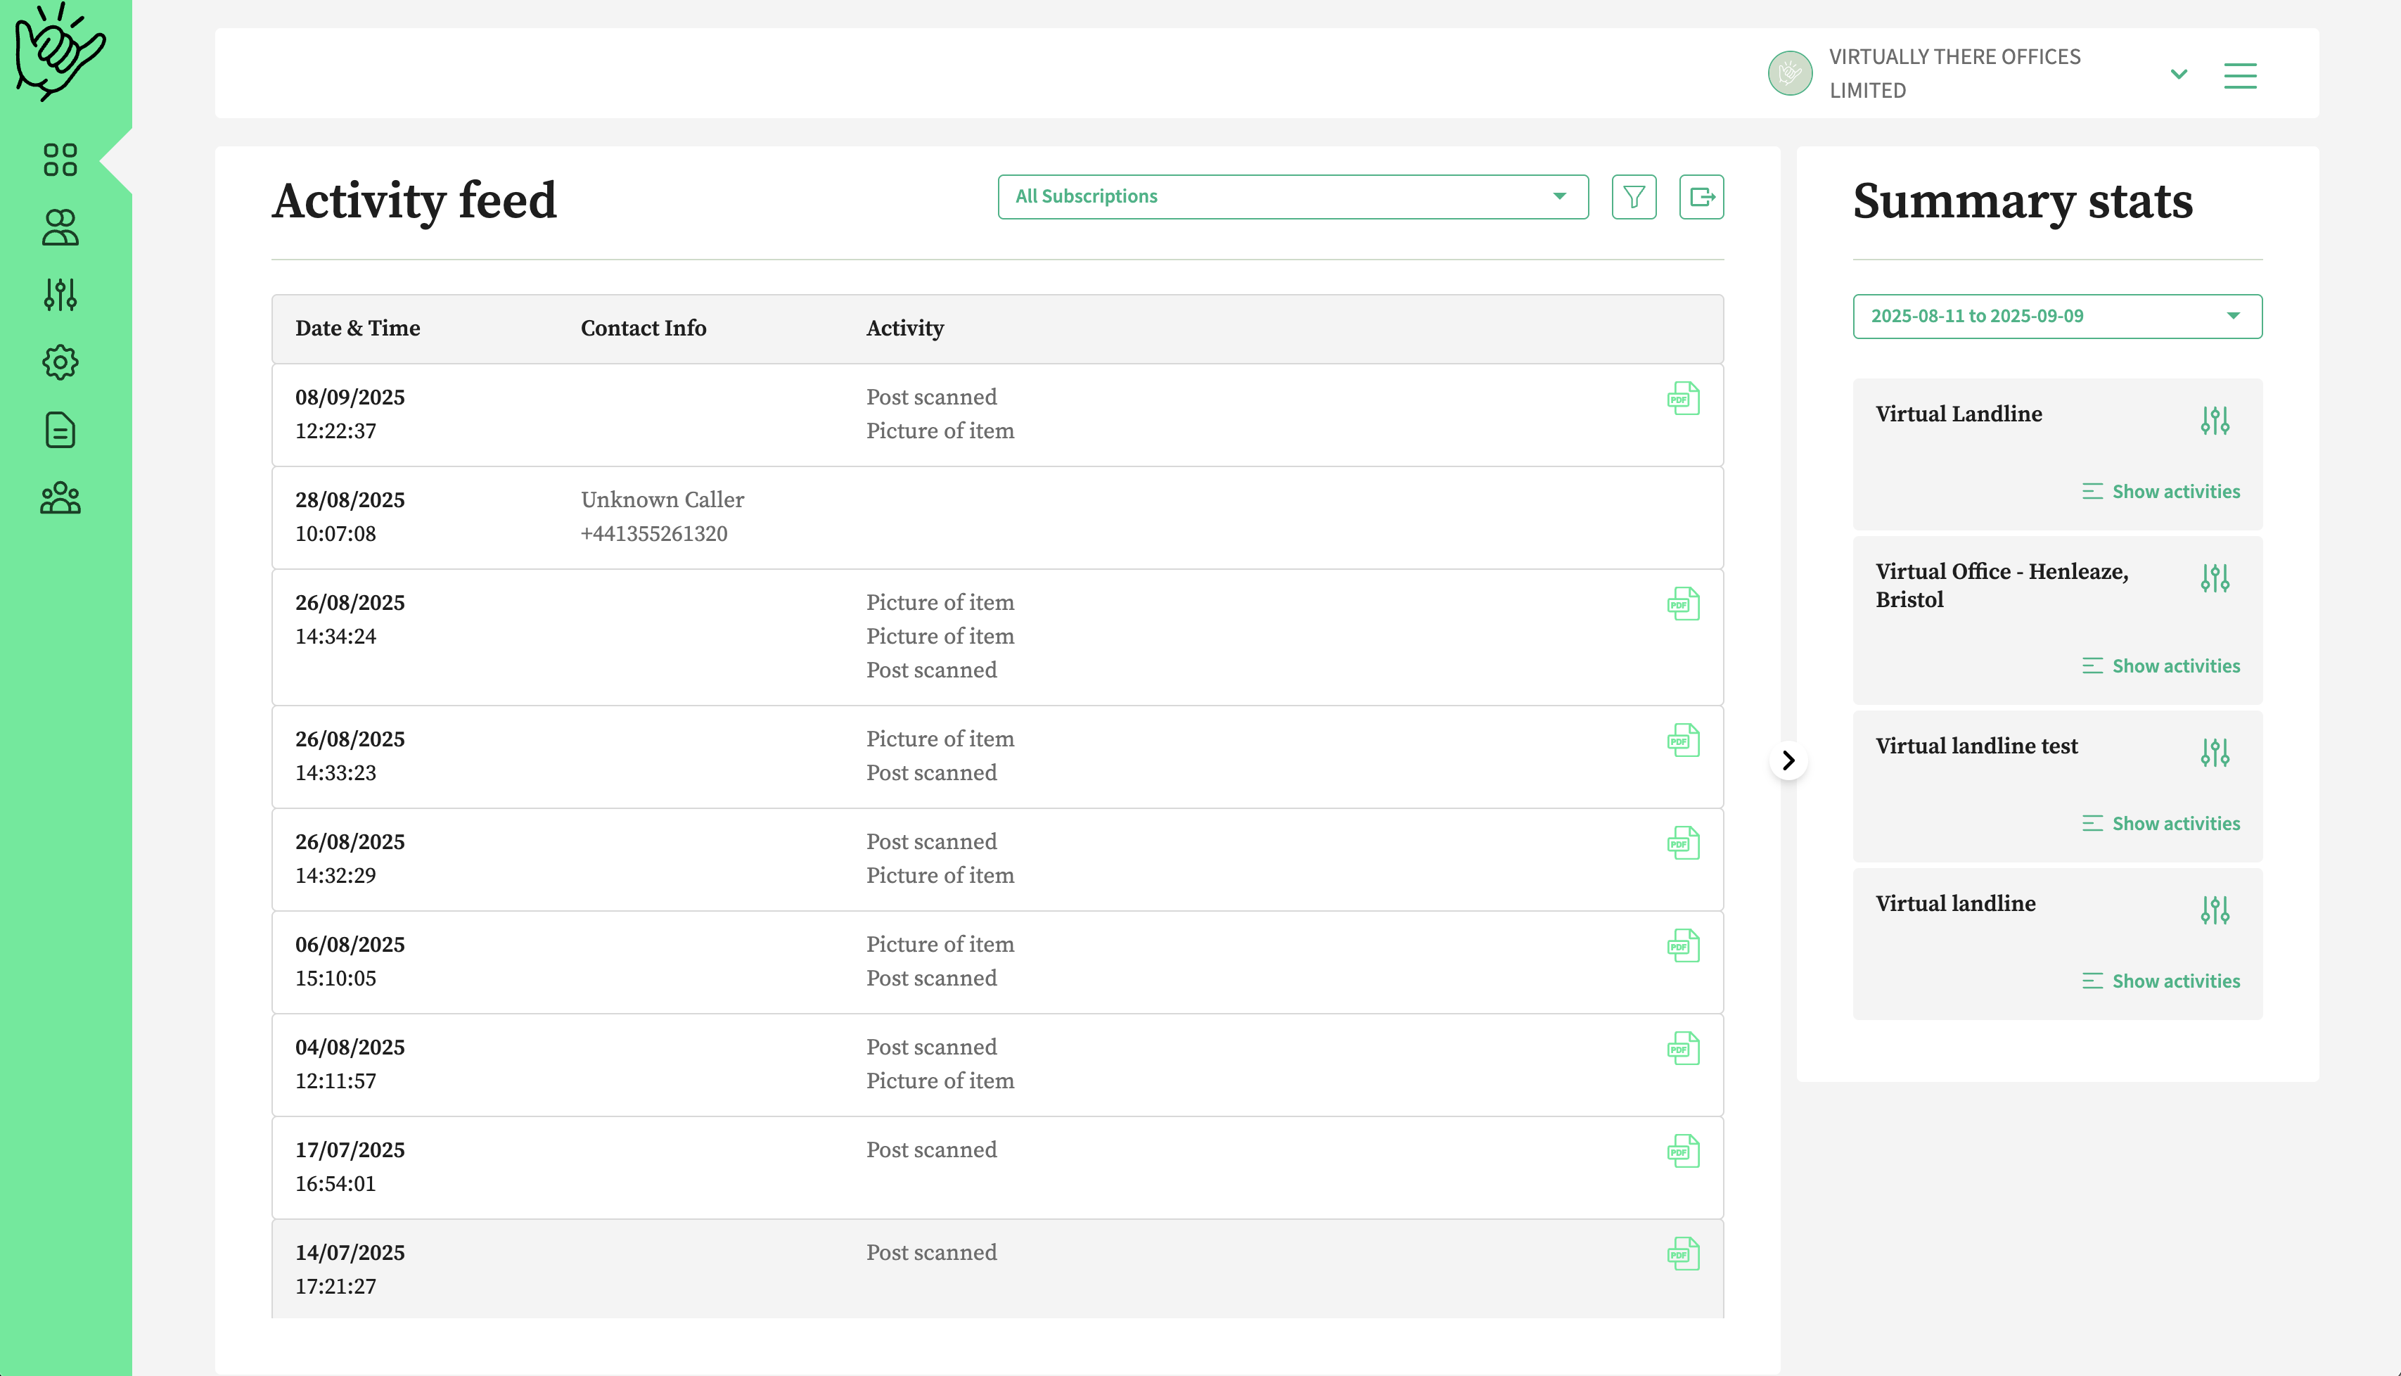Open settings sliders for Virtual Office Henleaze
The width and height of the screenshot is (2401, 1376).
pyautogui.click(x=2214, y=578)
